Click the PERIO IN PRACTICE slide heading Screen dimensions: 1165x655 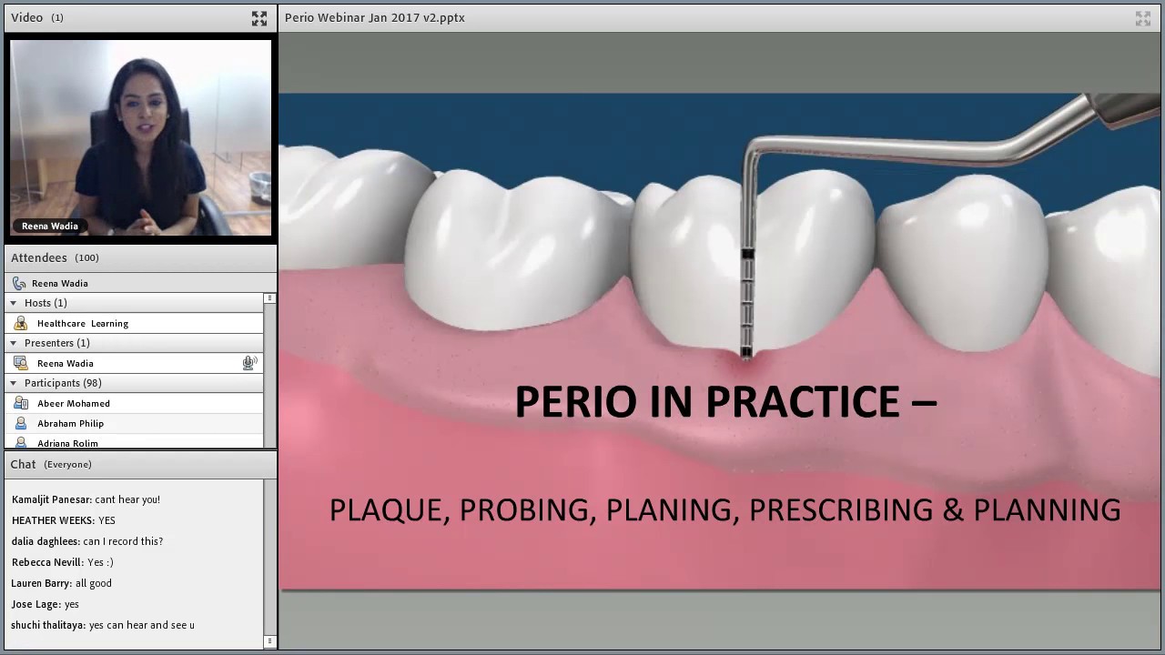[x=725, y=402]
